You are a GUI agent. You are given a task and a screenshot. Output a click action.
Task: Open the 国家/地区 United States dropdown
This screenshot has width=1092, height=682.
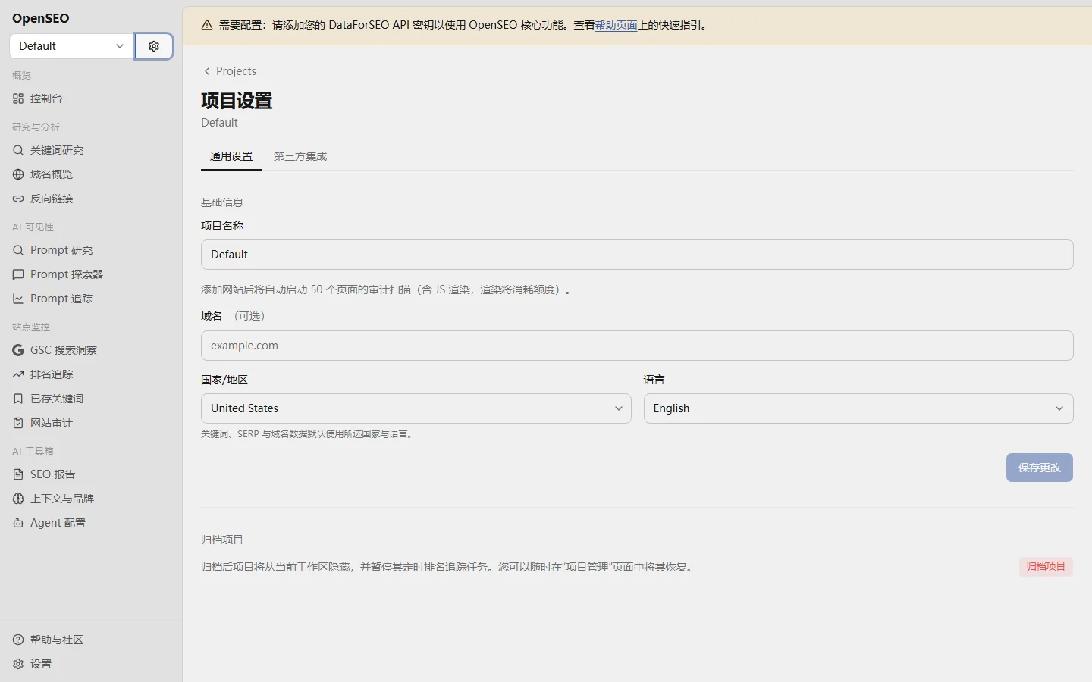(416, 408)
